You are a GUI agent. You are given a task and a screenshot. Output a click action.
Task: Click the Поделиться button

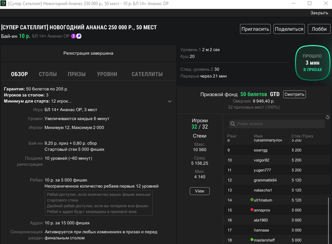coord(289,29)
